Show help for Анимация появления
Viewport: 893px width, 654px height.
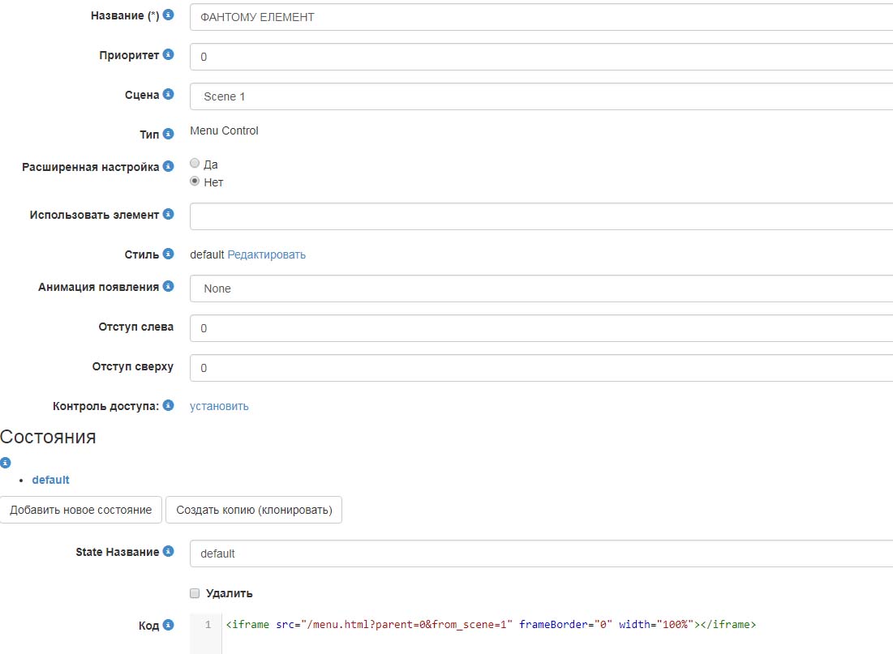[168, 286]
